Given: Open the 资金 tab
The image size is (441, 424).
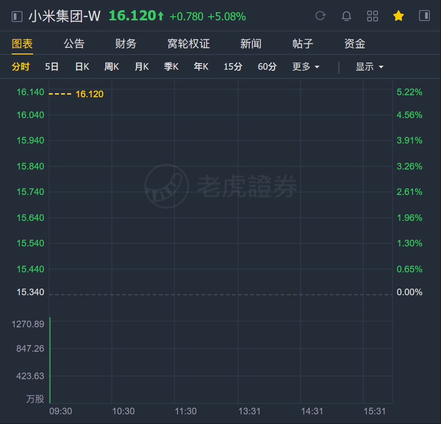Looking at the screenshot, I should (x=355, y=44).
